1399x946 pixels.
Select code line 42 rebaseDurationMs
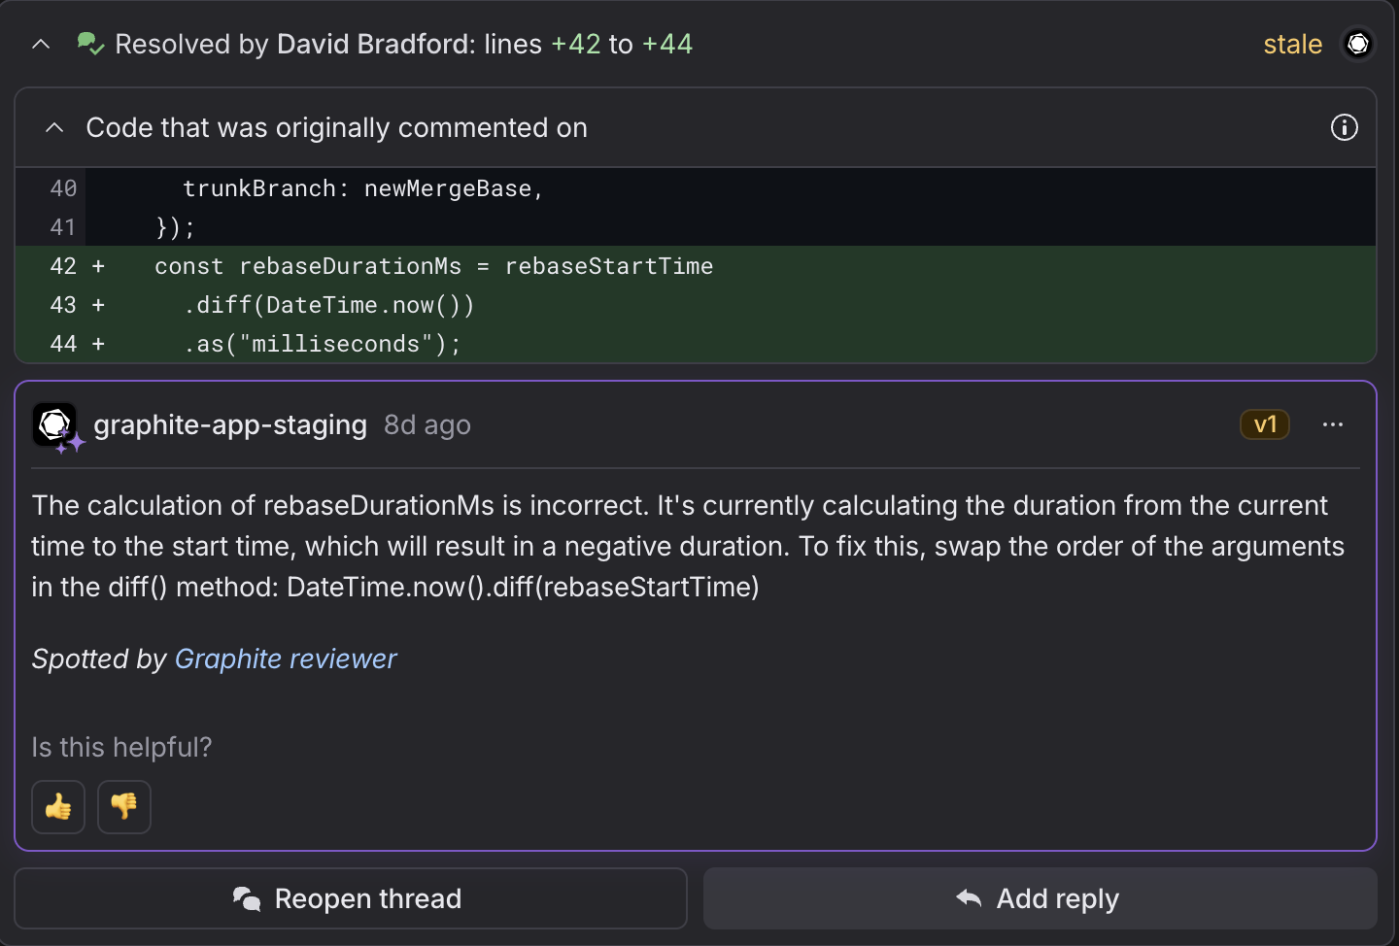click(696, 266)
